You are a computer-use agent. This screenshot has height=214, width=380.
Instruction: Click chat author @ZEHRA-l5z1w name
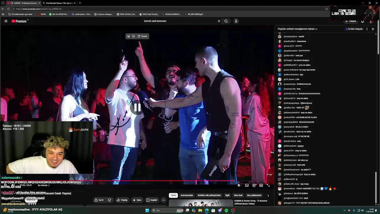(x=290, y=94)
